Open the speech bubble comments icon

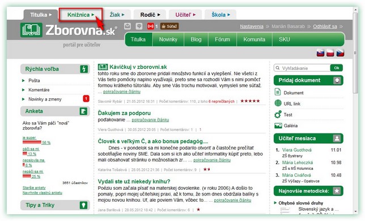(139, 26)
